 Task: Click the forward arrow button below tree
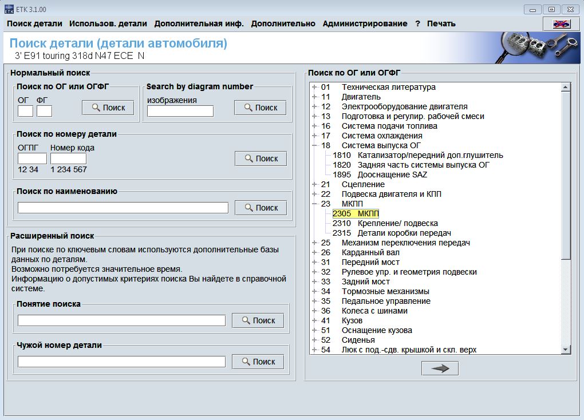440,369
